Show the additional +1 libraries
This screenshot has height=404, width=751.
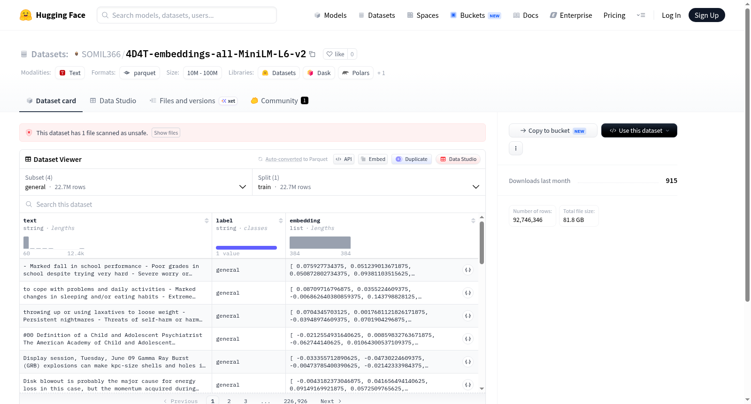coord(381,73)
